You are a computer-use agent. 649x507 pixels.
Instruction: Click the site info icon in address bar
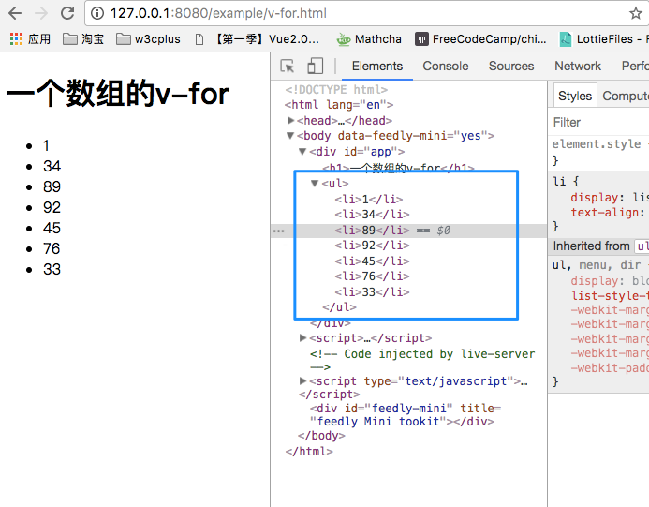tap(97, 13)
